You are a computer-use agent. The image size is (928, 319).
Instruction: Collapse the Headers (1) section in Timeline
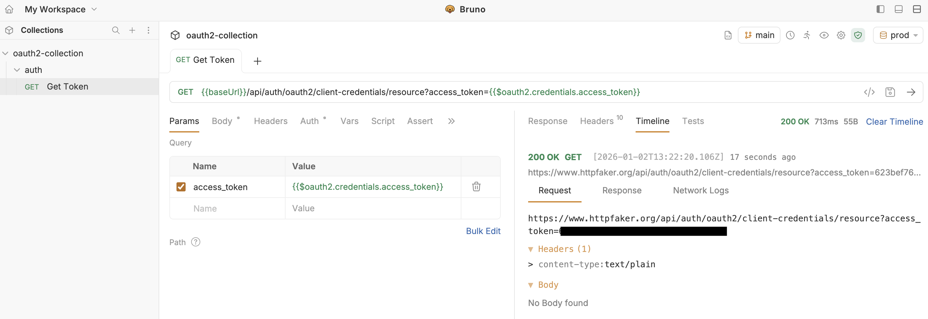click(531, 249)
